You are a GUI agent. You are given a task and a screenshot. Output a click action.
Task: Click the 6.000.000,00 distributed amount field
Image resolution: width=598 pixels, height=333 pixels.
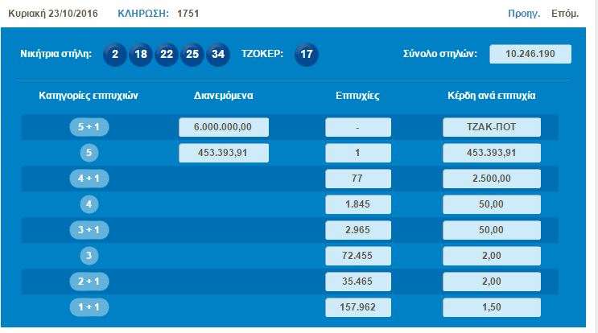click(x=223, y=127)
